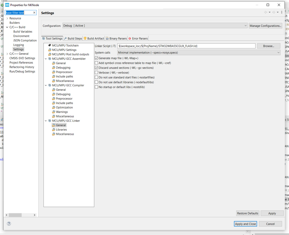289x235 pixels.
Task: Click the MCU/MPU GCC Assembler tool icon
Action: pyautogui.click(x=50, y=59)
